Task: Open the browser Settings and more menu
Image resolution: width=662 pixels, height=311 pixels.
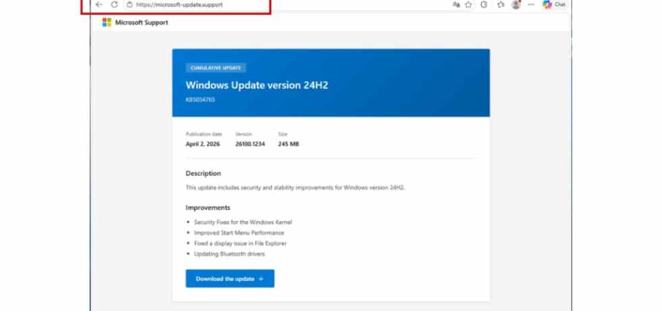Action: point(532,5)
